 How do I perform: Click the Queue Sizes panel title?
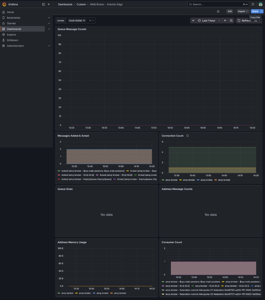(65, 189)
